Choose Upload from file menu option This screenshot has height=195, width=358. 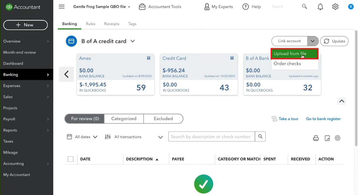294,54
